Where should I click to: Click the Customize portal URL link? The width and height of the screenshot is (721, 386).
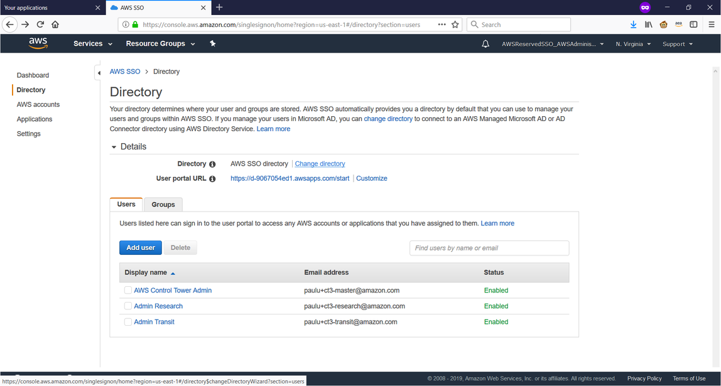click(372, 179)
